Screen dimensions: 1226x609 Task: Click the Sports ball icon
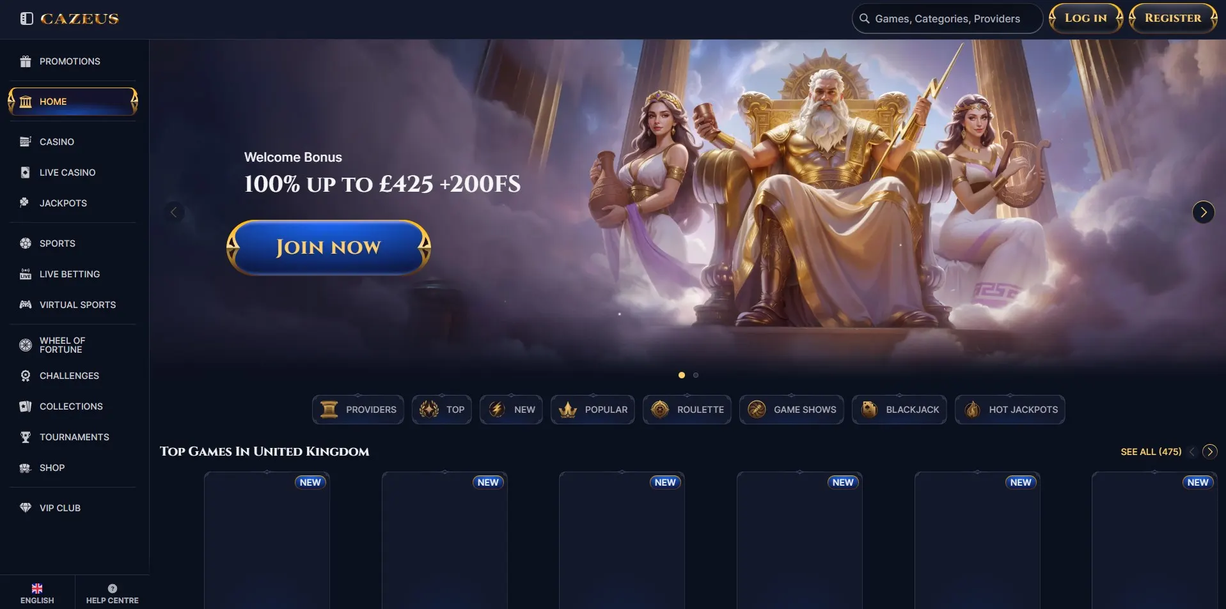pyautogui.click(x=26, y=243)
